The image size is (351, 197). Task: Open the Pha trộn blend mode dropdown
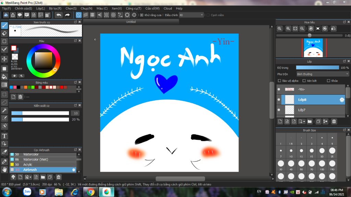(323, 74)
